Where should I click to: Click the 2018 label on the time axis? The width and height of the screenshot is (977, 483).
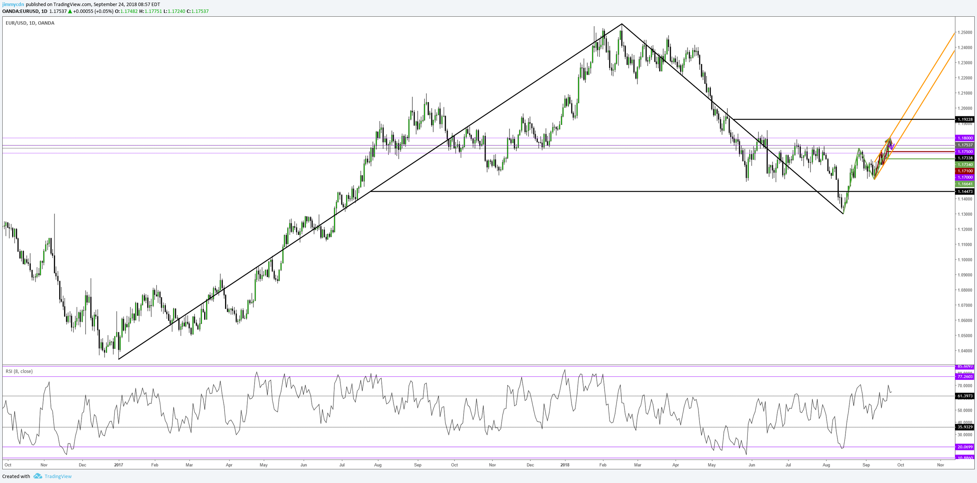click(x=565, y=465)
